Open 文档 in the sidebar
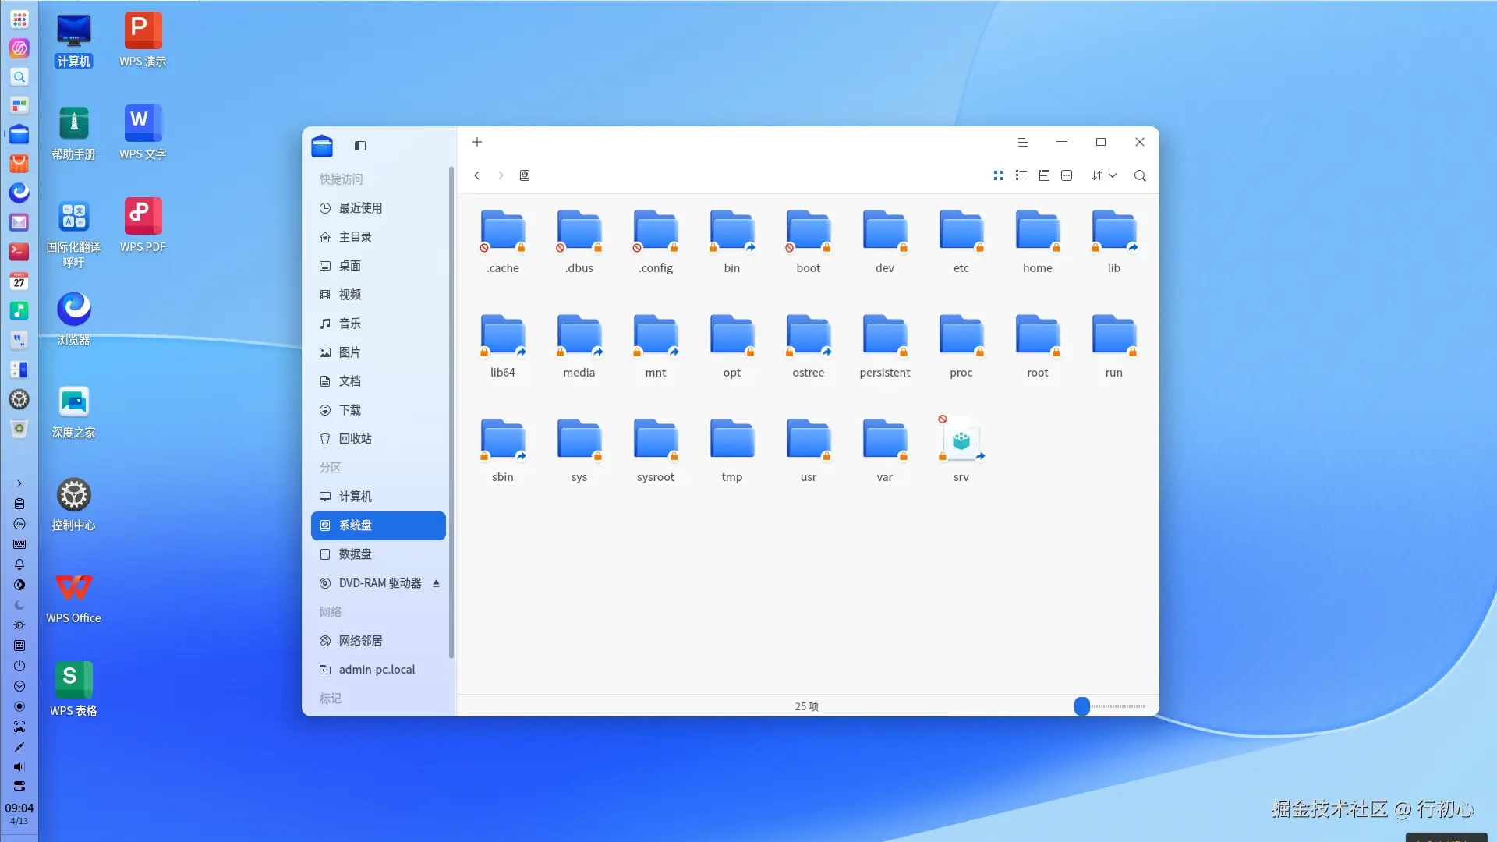The image size is (1497, 842). (x=378, y=381)
